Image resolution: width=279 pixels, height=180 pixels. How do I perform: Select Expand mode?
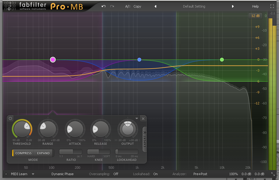(x=44, y=153)
